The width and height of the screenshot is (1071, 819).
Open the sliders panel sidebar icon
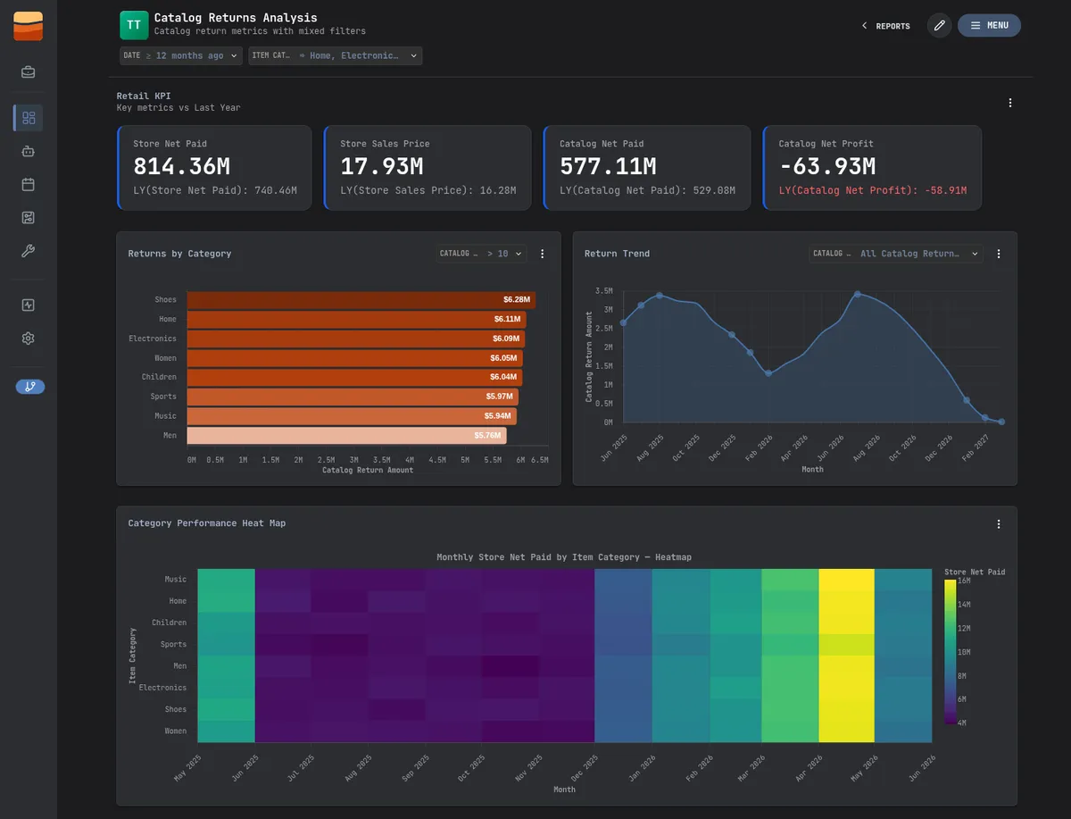pyautogui.click(x=28, y=218)
